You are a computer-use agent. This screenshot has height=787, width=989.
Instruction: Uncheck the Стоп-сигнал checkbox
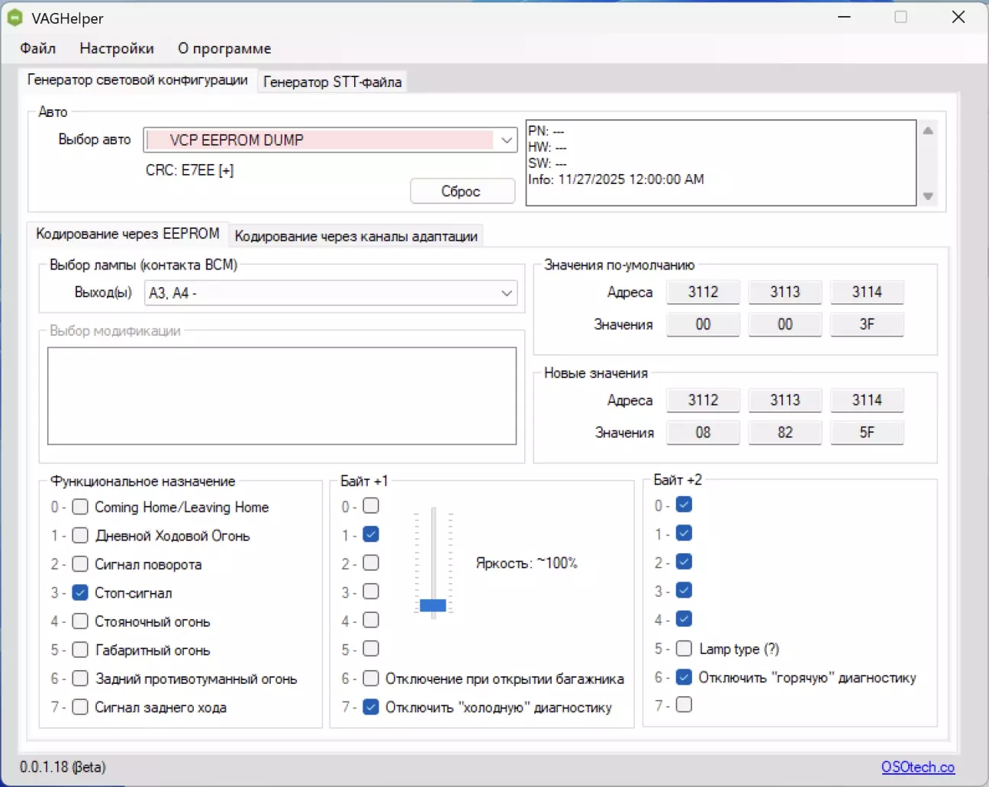click(80, 592)
